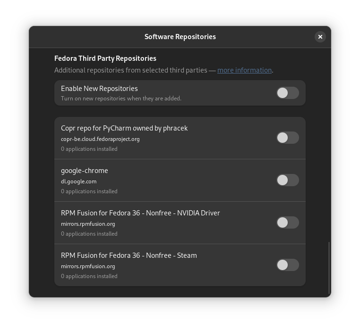The height and width of the screenshot is (329, 360).
Task: Turn on the google-chrome repository switch
Action: tap(288, 180)
